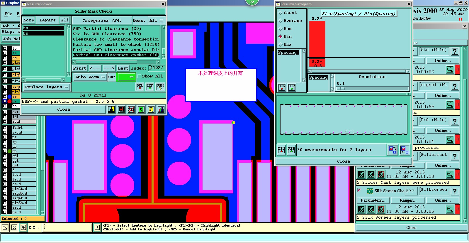Toggle visibility box of layer bs
This screenshot has height=243, width=469.
(5, 101)
